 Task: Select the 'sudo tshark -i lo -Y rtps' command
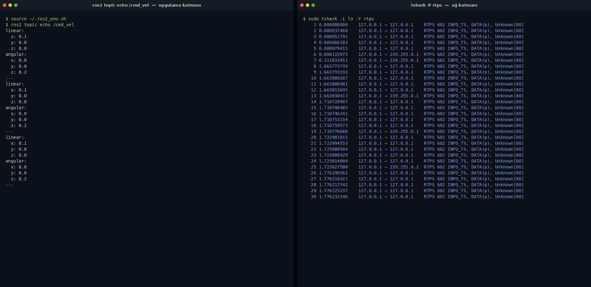pyautogui.click(x=338, y=19)
